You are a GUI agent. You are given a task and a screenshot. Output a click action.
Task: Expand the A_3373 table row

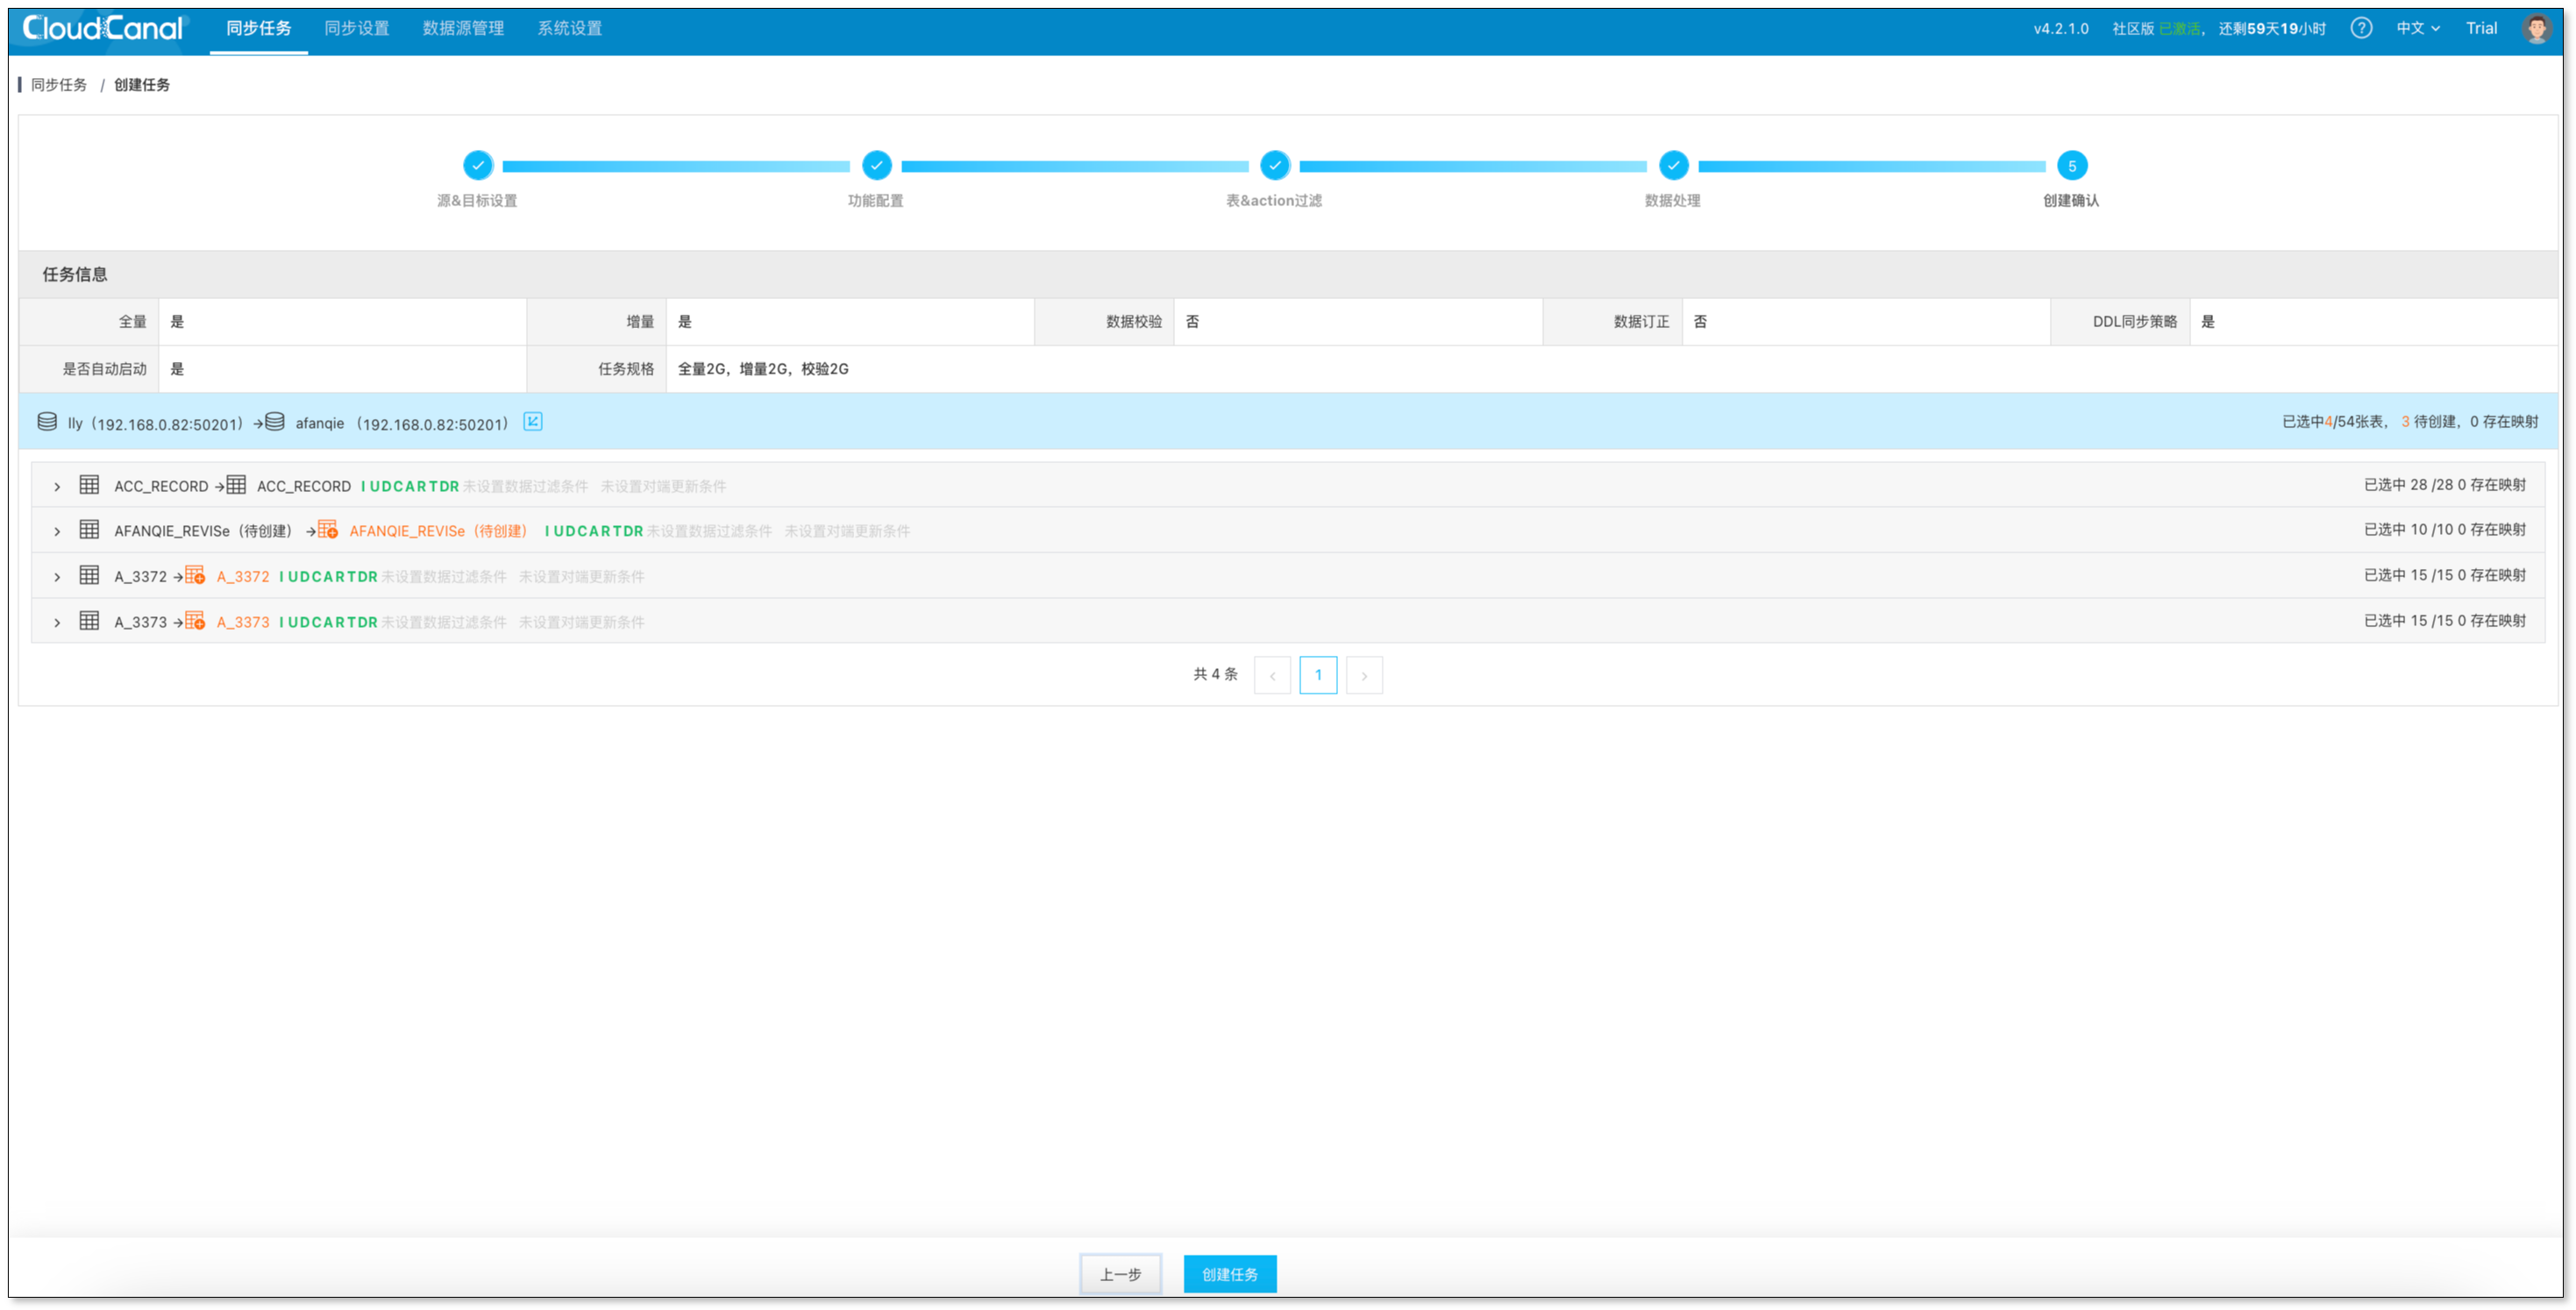click(57, 622)
